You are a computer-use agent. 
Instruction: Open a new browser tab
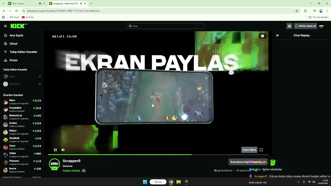coord(91,4)
